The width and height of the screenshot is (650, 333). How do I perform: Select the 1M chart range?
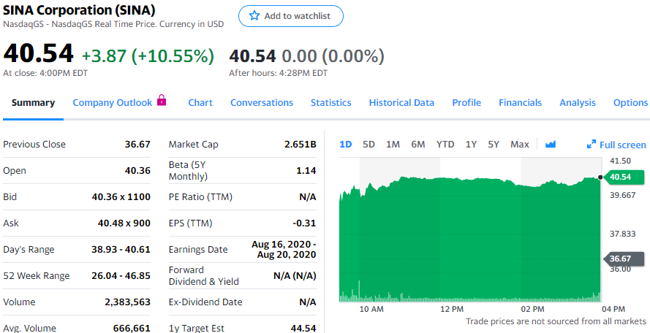click(393, 145)
